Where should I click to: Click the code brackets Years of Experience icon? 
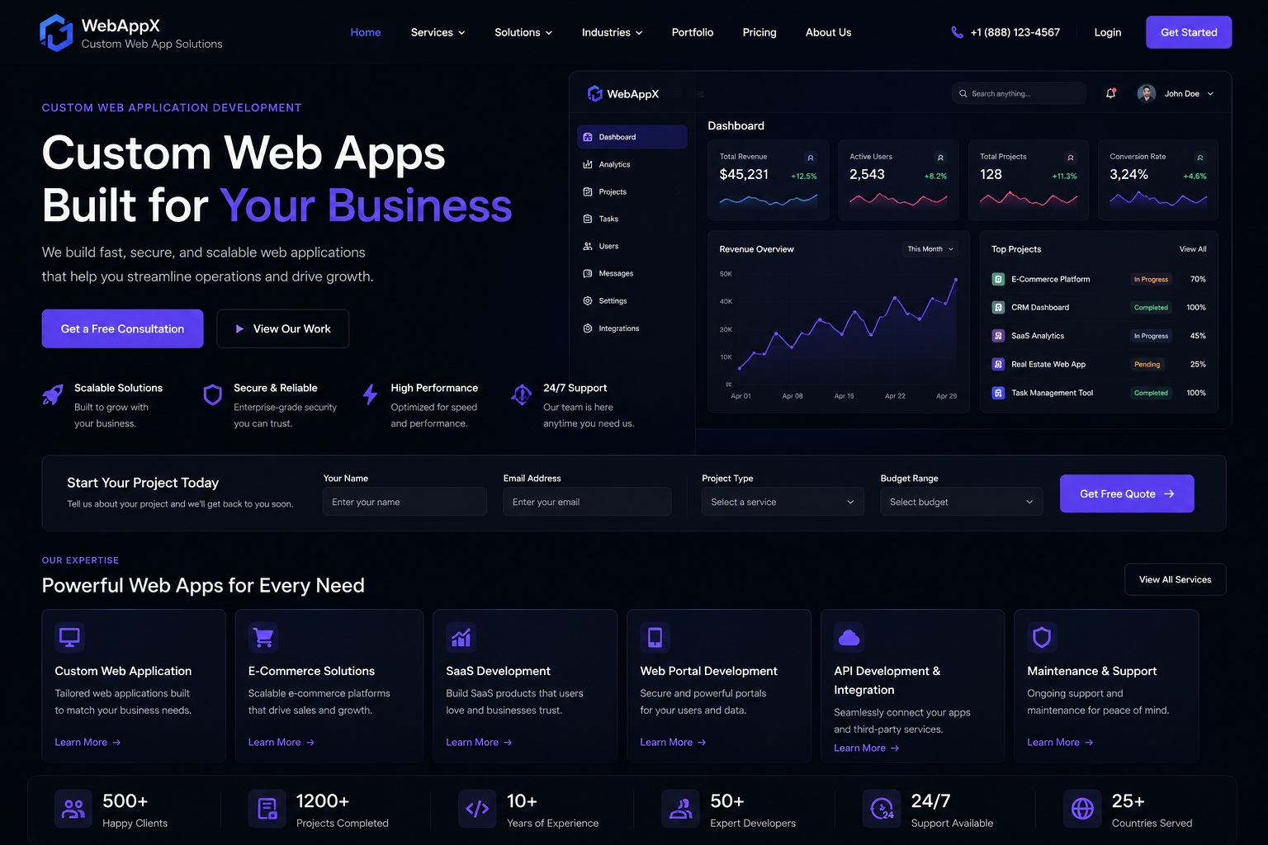click(x=477, y=809)
